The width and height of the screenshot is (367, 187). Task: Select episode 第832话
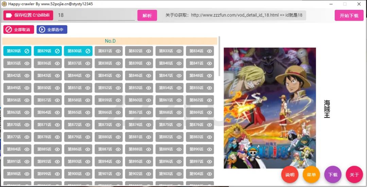point(139,51)
